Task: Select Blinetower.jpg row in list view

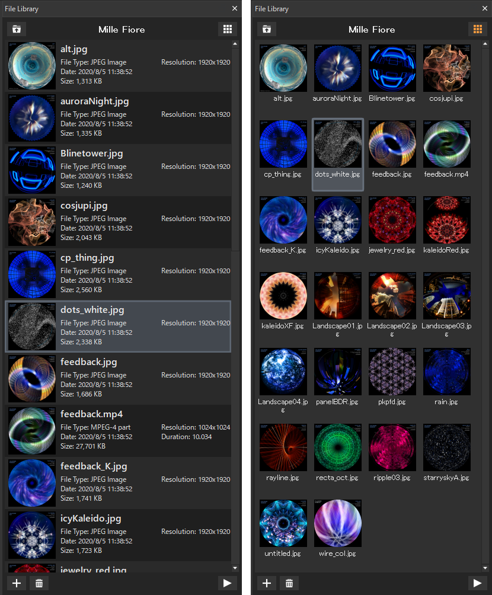Action: point(118,170)
